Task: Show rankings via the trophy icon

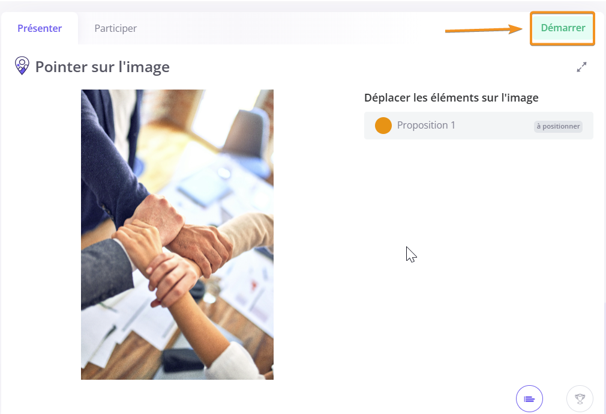Action: pos(580,398)
